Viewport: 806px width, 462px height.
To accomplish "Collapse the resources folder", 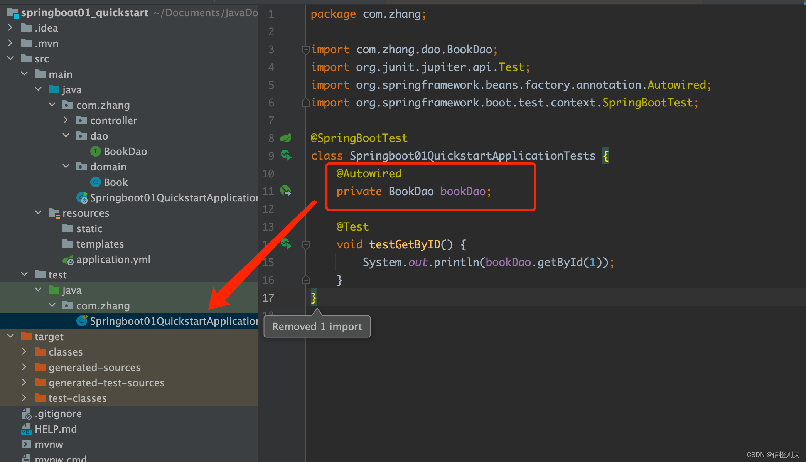I will [38, 213].
